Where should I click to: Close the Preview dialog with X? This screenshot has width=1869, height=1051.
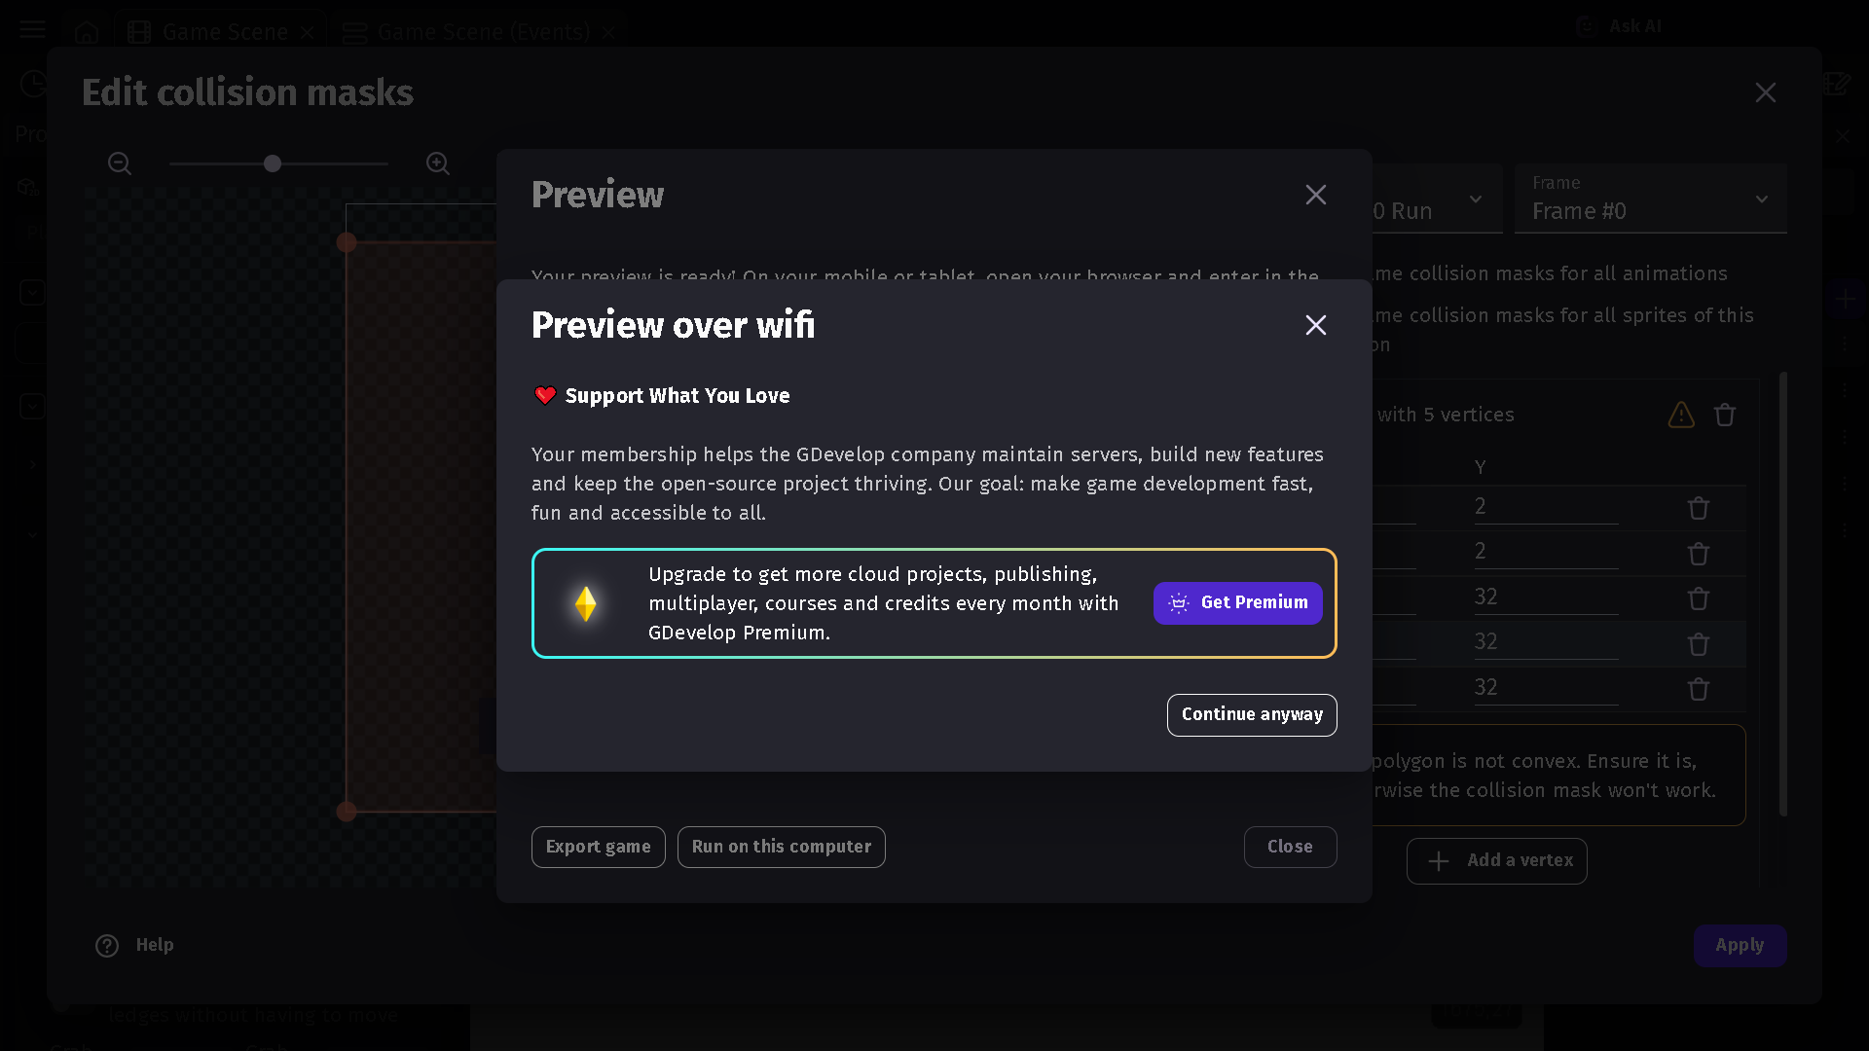pyautogui.click(x=1316, y=195)
